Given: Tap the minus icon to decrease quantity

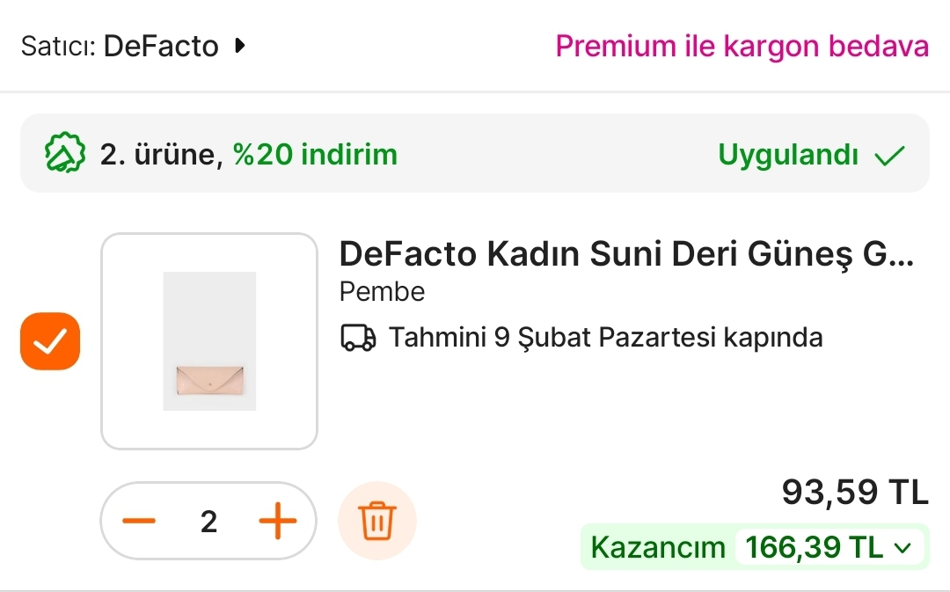Looking at the screenshot, I should 139,520.
